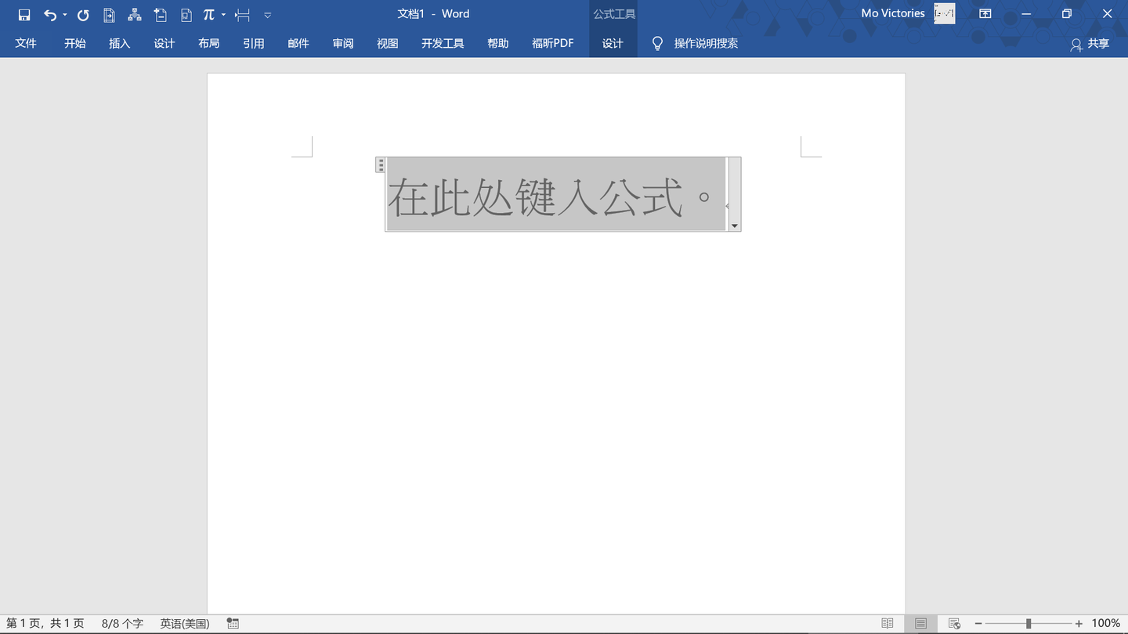
Task: Change proofing language 英语(美国)
Action: pyautogui.click(x=185, y=624)
